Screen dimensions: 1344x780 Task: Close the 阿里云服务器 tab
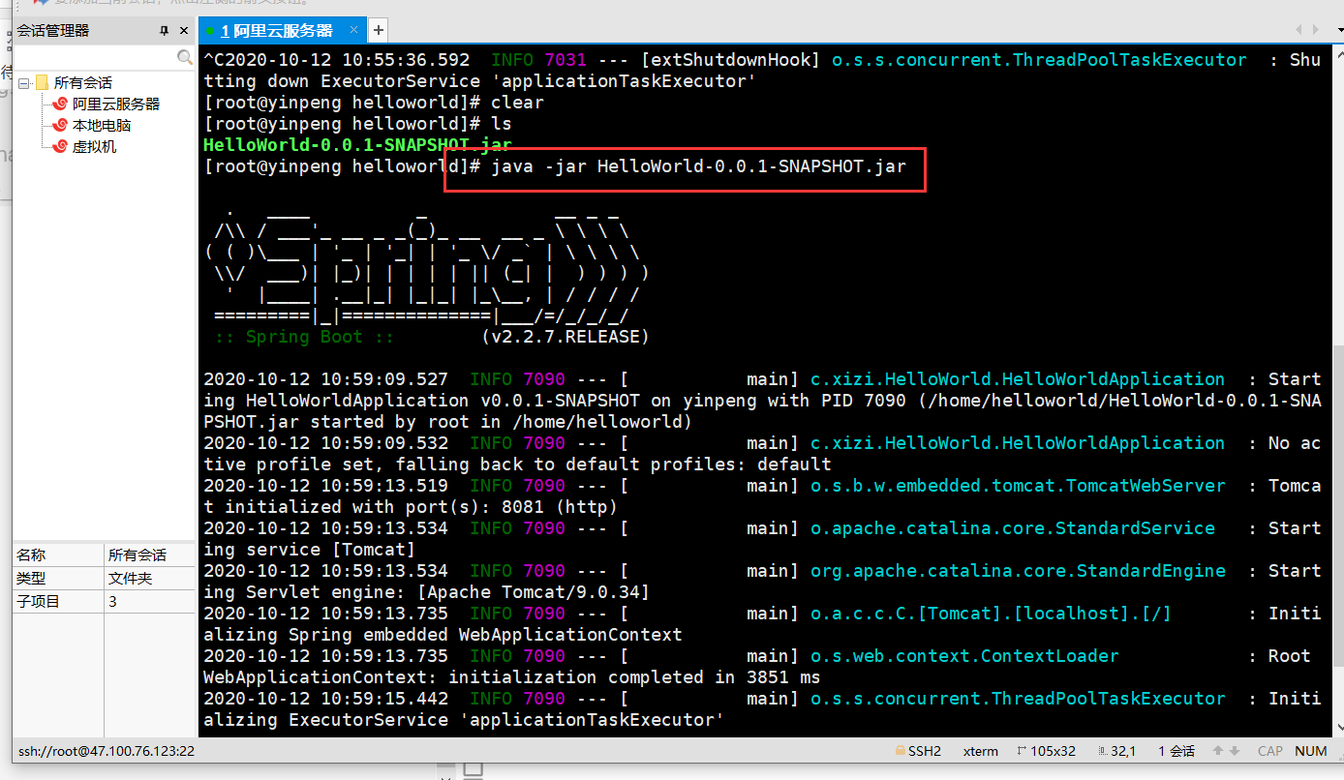[355, 31]
